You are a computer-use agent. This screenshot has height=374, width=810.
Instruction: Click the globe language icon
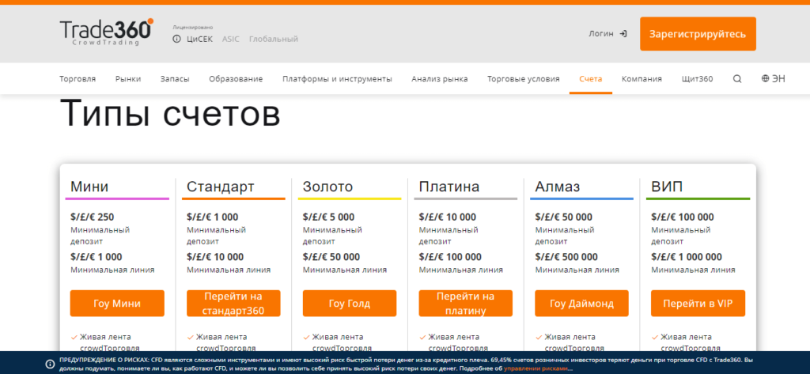click(x=766, y=78)
